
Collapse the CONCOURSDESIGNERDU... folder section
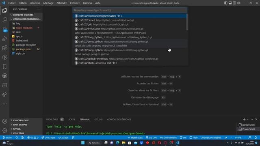click(26, 19)
